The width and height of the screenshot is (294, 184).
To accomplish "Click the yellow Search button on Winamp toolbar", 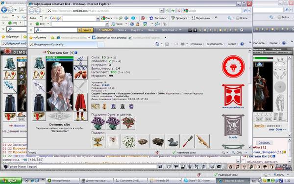I will (87, 30).
